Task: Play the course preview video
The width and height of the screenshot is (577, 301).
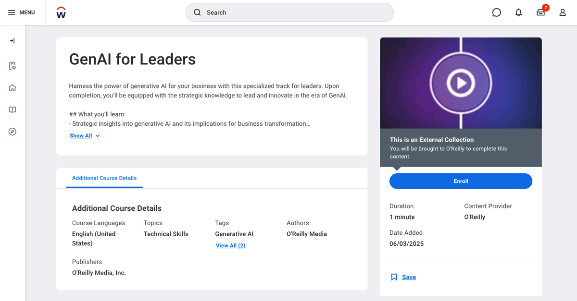Action: 461,83
